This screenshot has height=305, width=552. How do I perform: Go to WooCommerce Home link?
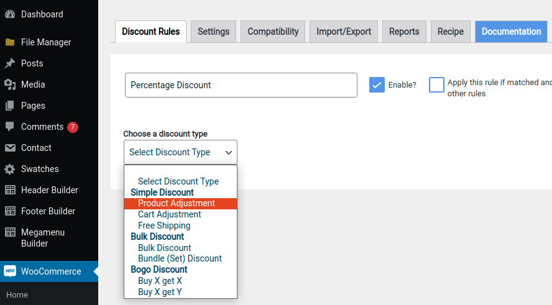(17, 295)
